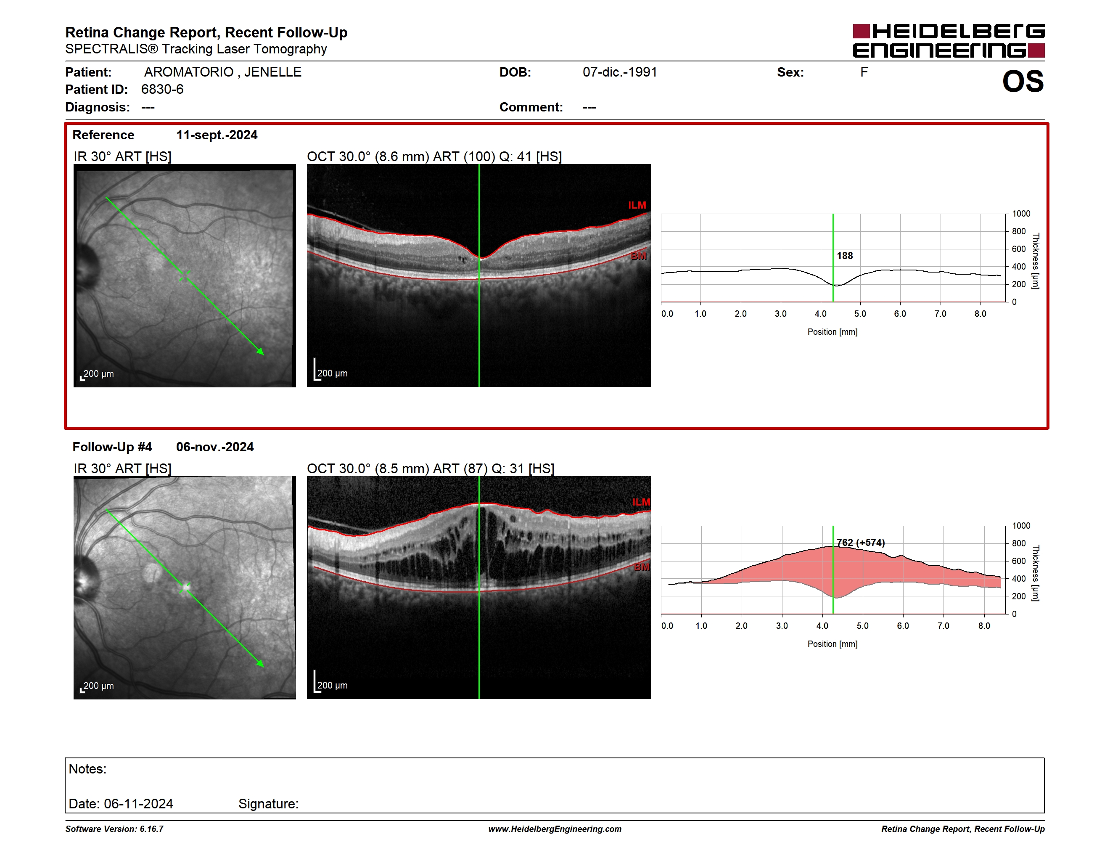The width and height of the screenshot is (1110, 858).
Task: Click the '762 (+574)' thickness value
Action: pyautogui.click(x=860, y=543)
